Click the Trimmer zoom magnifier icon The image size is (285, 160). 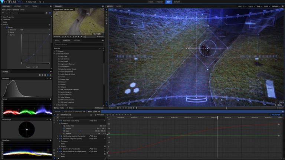94,34
